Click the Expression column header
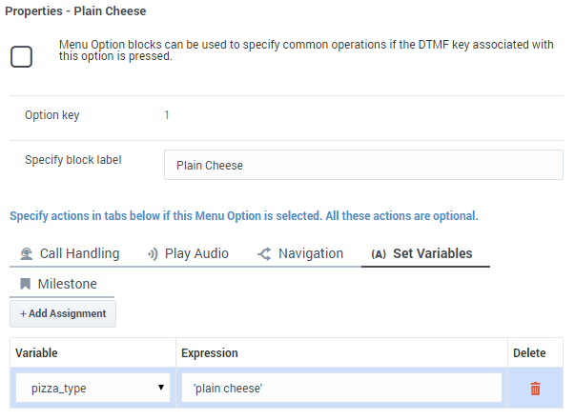This screenshot has width=575, height=420. tap(210, 353)
